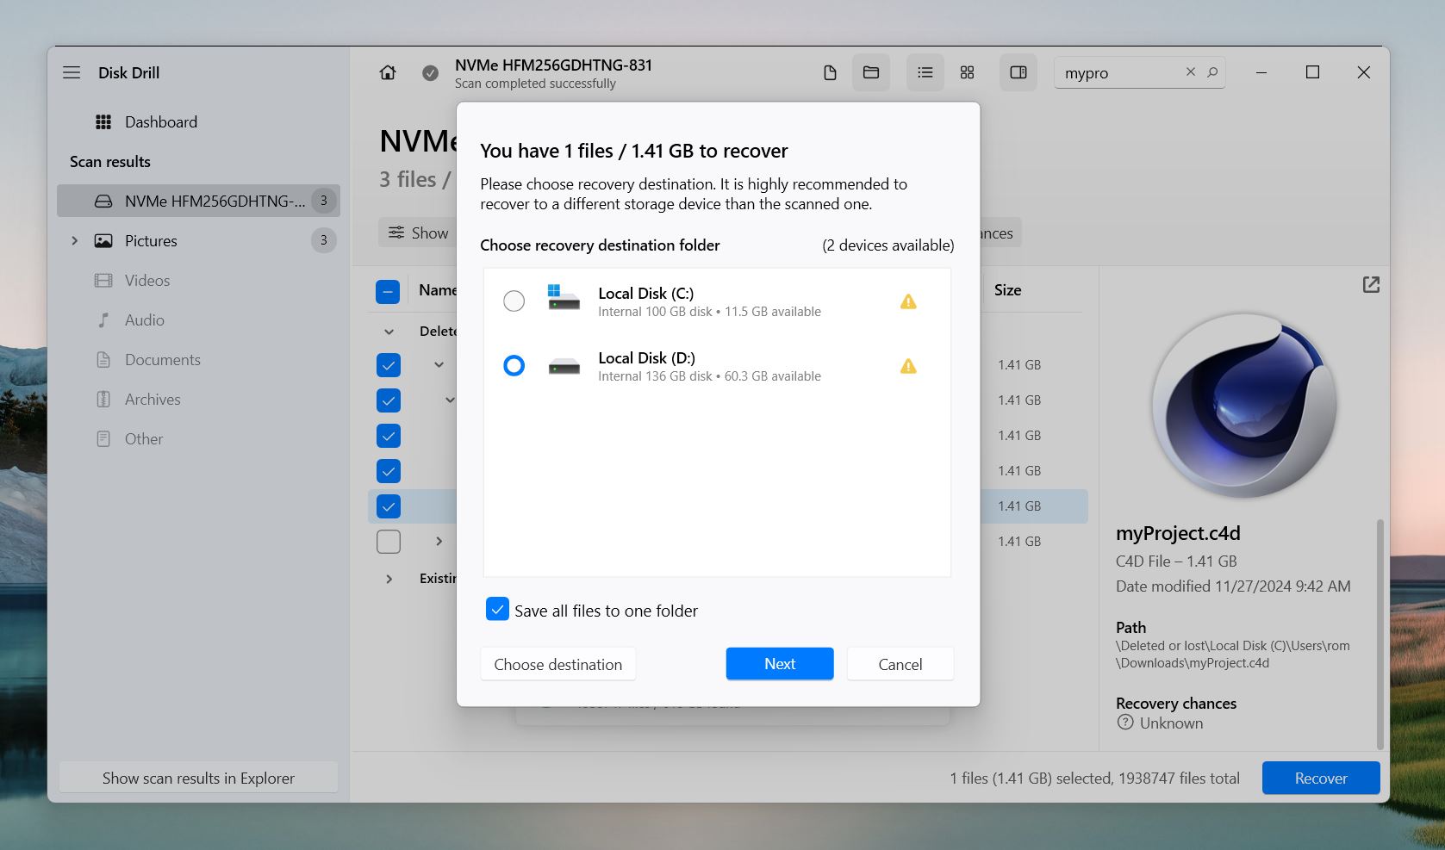Click the Size column header

(x=1007, y=290)
